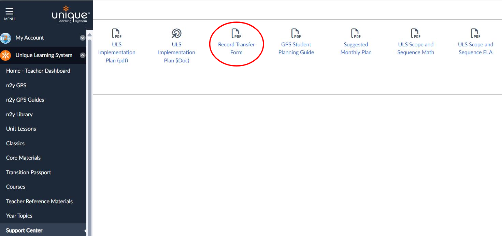This screenshot has width=502, height=236.
Task: Select Transition Passport in the sidebar
Action: (29, 173)
